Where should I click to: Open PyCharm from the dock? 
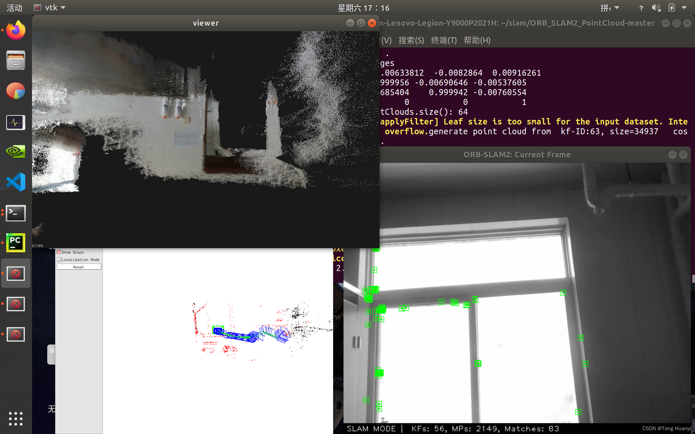[16, 243]
